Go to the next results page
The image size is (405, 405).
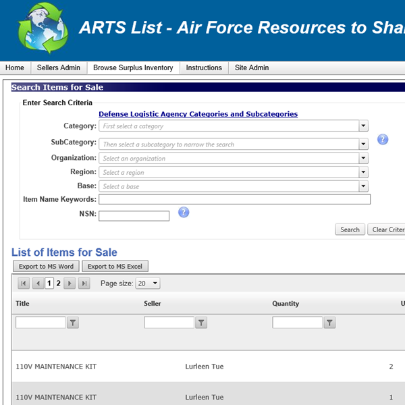pyautogui.click(x=70, y=283)
